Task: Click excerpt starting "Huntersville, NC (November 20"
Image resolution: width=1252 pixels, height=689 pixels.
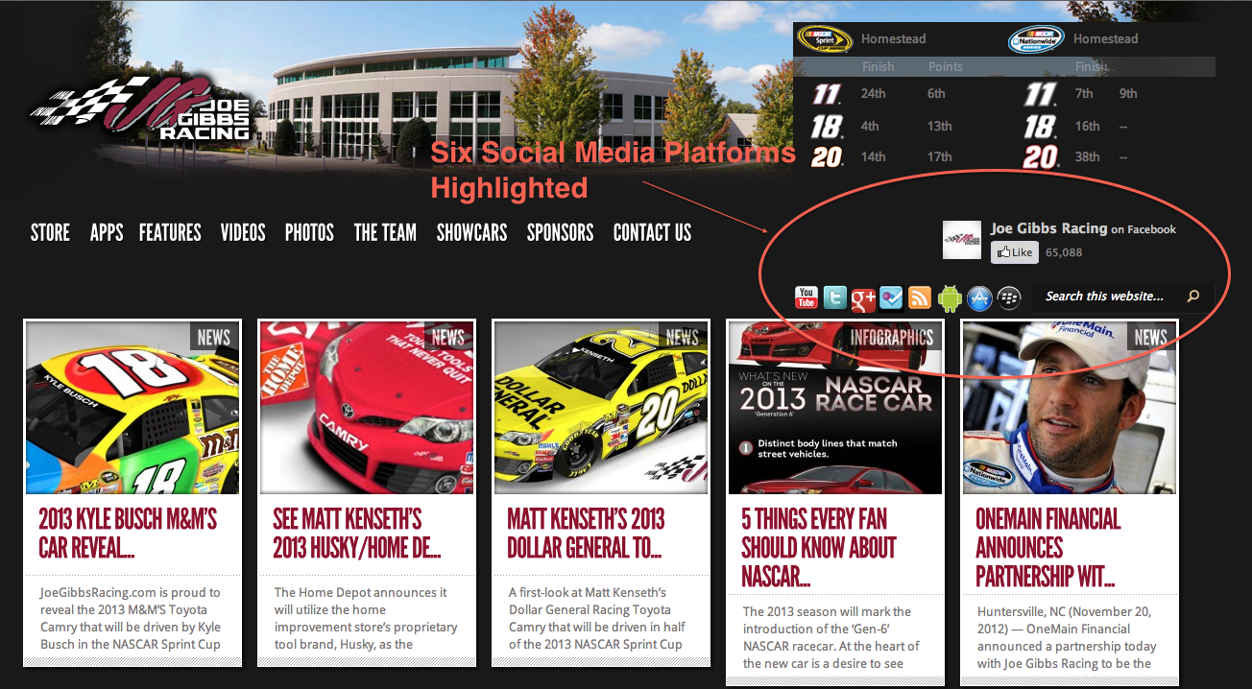Action: tap(1067, 637)
